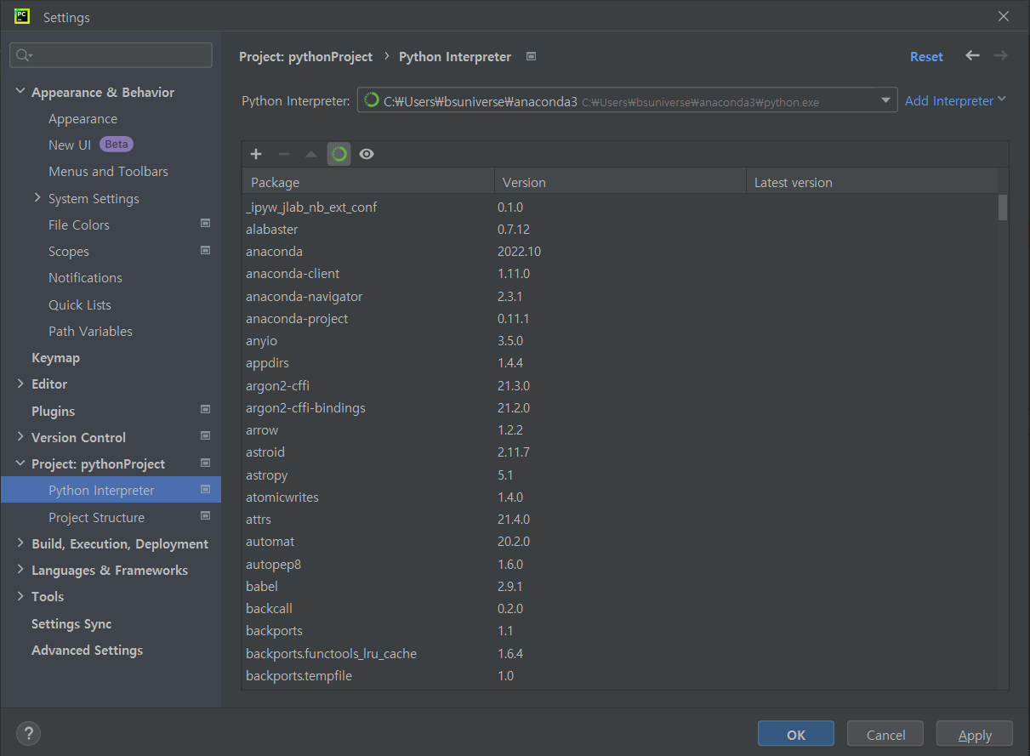
Task: Select backports.functools_lru_cache package row
Action: [620, 653]
